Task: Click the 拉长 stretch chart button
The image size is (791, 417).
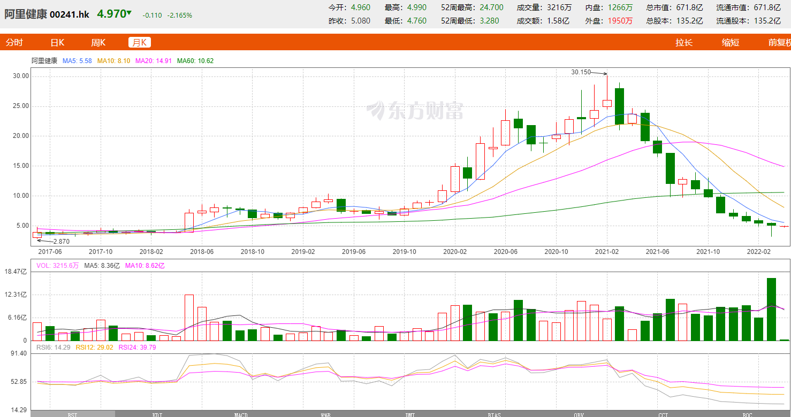Action: click(684, 43)
